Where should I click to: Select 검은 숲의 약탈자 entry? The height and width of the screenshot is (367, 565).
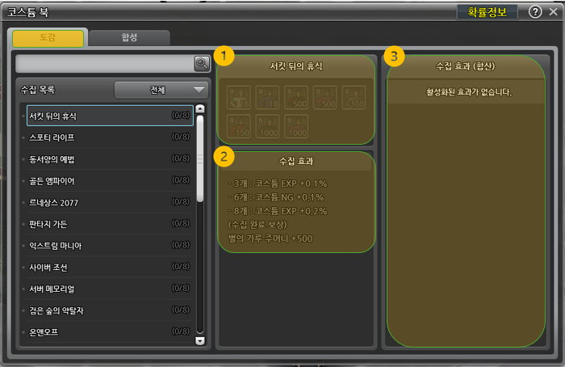click(x=110, y=310)
